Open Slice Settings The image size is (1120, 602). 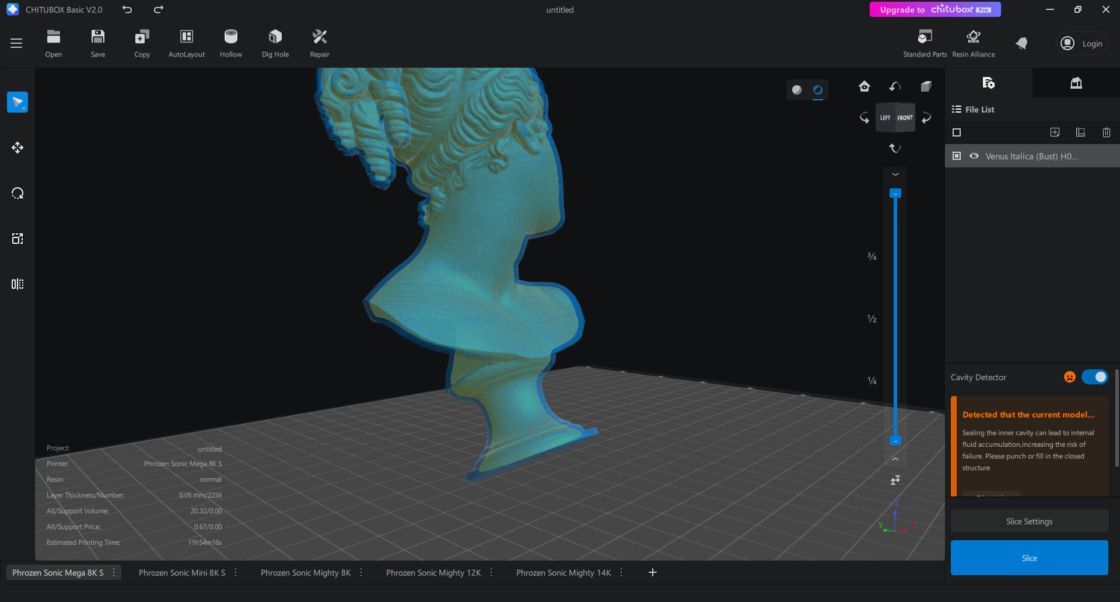(1029, 521)
